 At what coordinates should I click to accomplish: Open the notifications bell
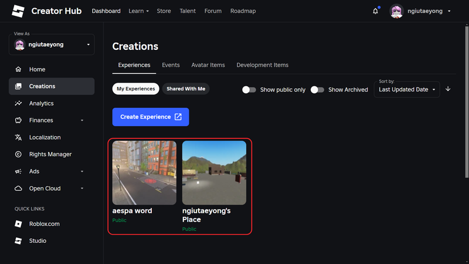[376, 11]
